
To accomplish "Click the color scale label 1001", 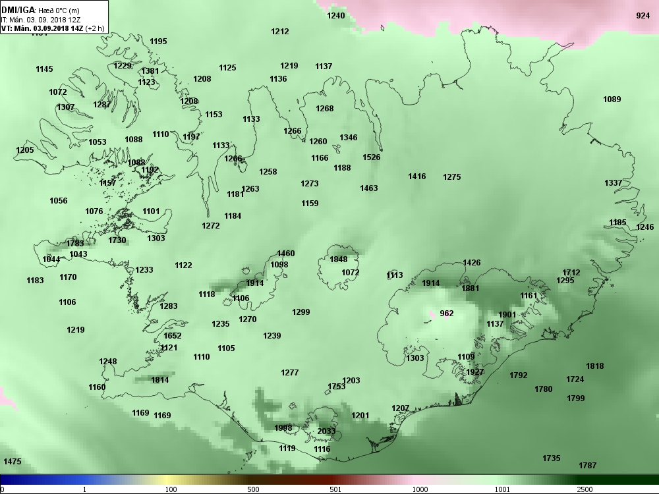I will coord(502,489).
